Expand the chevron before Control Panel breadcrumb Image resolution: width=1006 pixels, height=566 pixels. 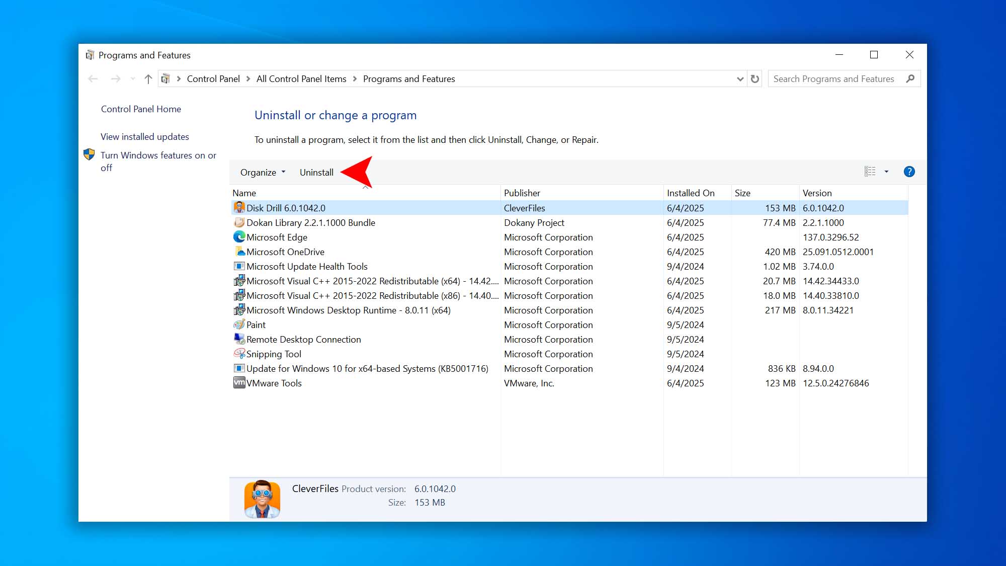tap(179, 79)
